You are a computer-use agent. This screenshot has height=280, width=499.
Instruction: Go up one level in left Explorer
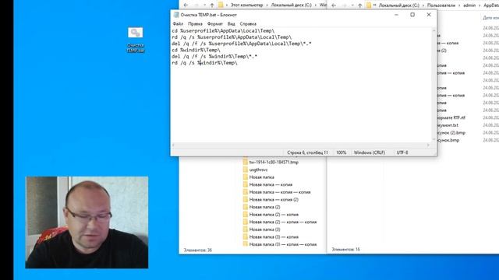tap(212, 5)
